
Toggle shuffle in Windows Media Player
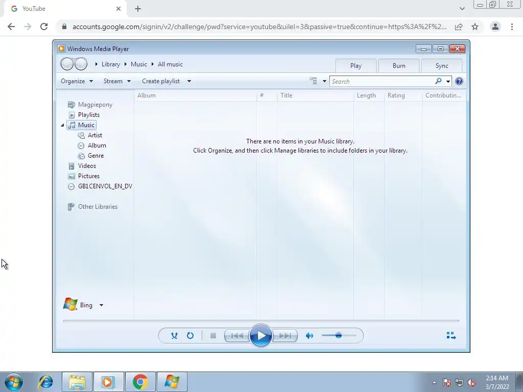coord(174,336)
